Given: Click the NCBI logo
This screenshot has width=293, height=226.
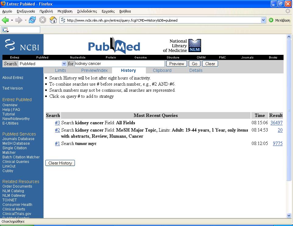Looking at the screenshot, I should [x=22, y=45].
